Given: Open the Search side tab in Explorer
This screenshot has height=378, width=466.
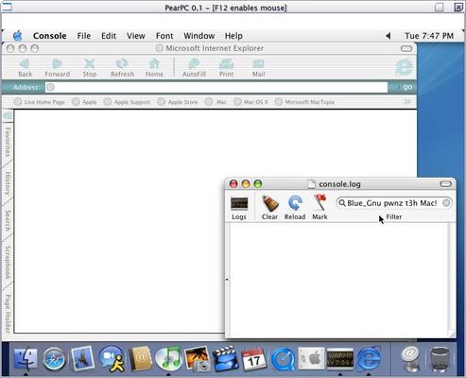Looking at the screenshot, I should 8,220.
